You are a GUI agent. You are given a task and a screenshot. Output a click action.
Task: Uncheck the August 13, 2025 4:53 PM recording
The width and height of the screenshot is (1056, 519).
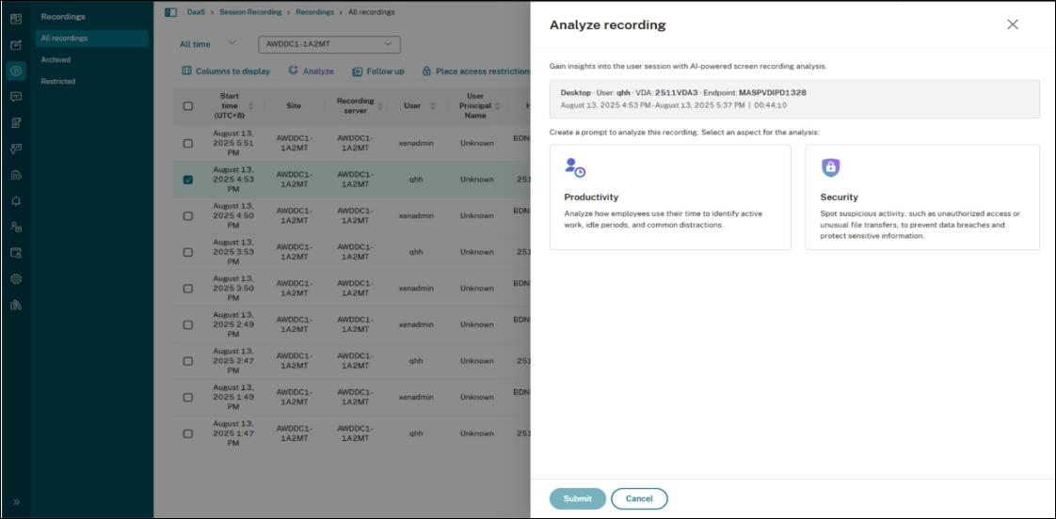pyautogui.click(x=188, y=180)
